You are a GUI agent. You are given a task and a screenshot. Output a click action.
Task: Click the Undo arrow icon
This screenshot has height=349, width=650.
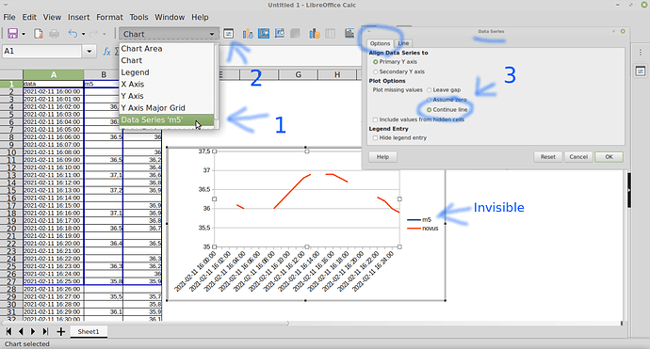73,34
